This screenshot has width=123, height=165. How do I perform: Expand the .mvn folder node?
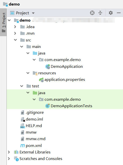pyautogui.click(x=15, y=33)
